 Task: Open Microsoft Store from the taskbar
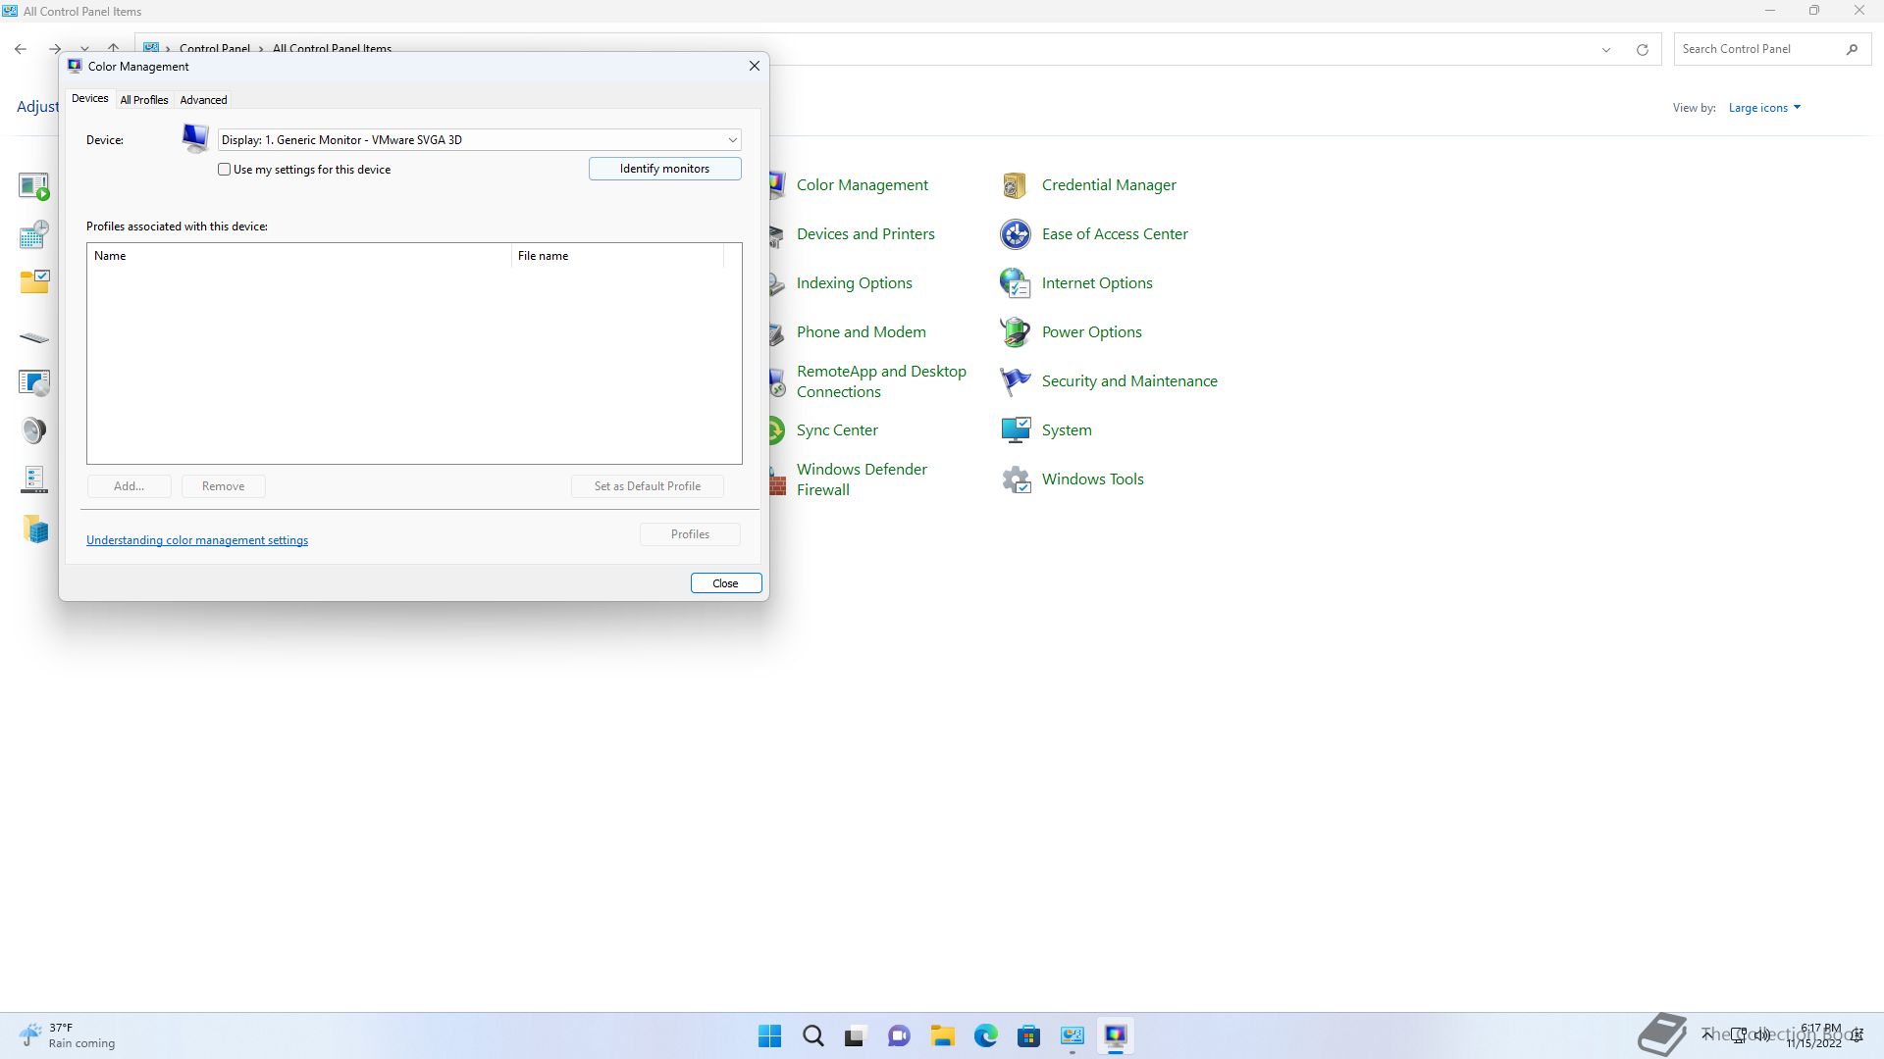click(1028, 1035)
